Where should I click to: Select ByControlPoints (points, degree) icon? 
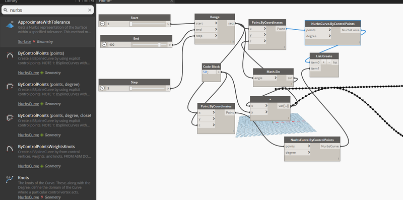pos(10,87)
